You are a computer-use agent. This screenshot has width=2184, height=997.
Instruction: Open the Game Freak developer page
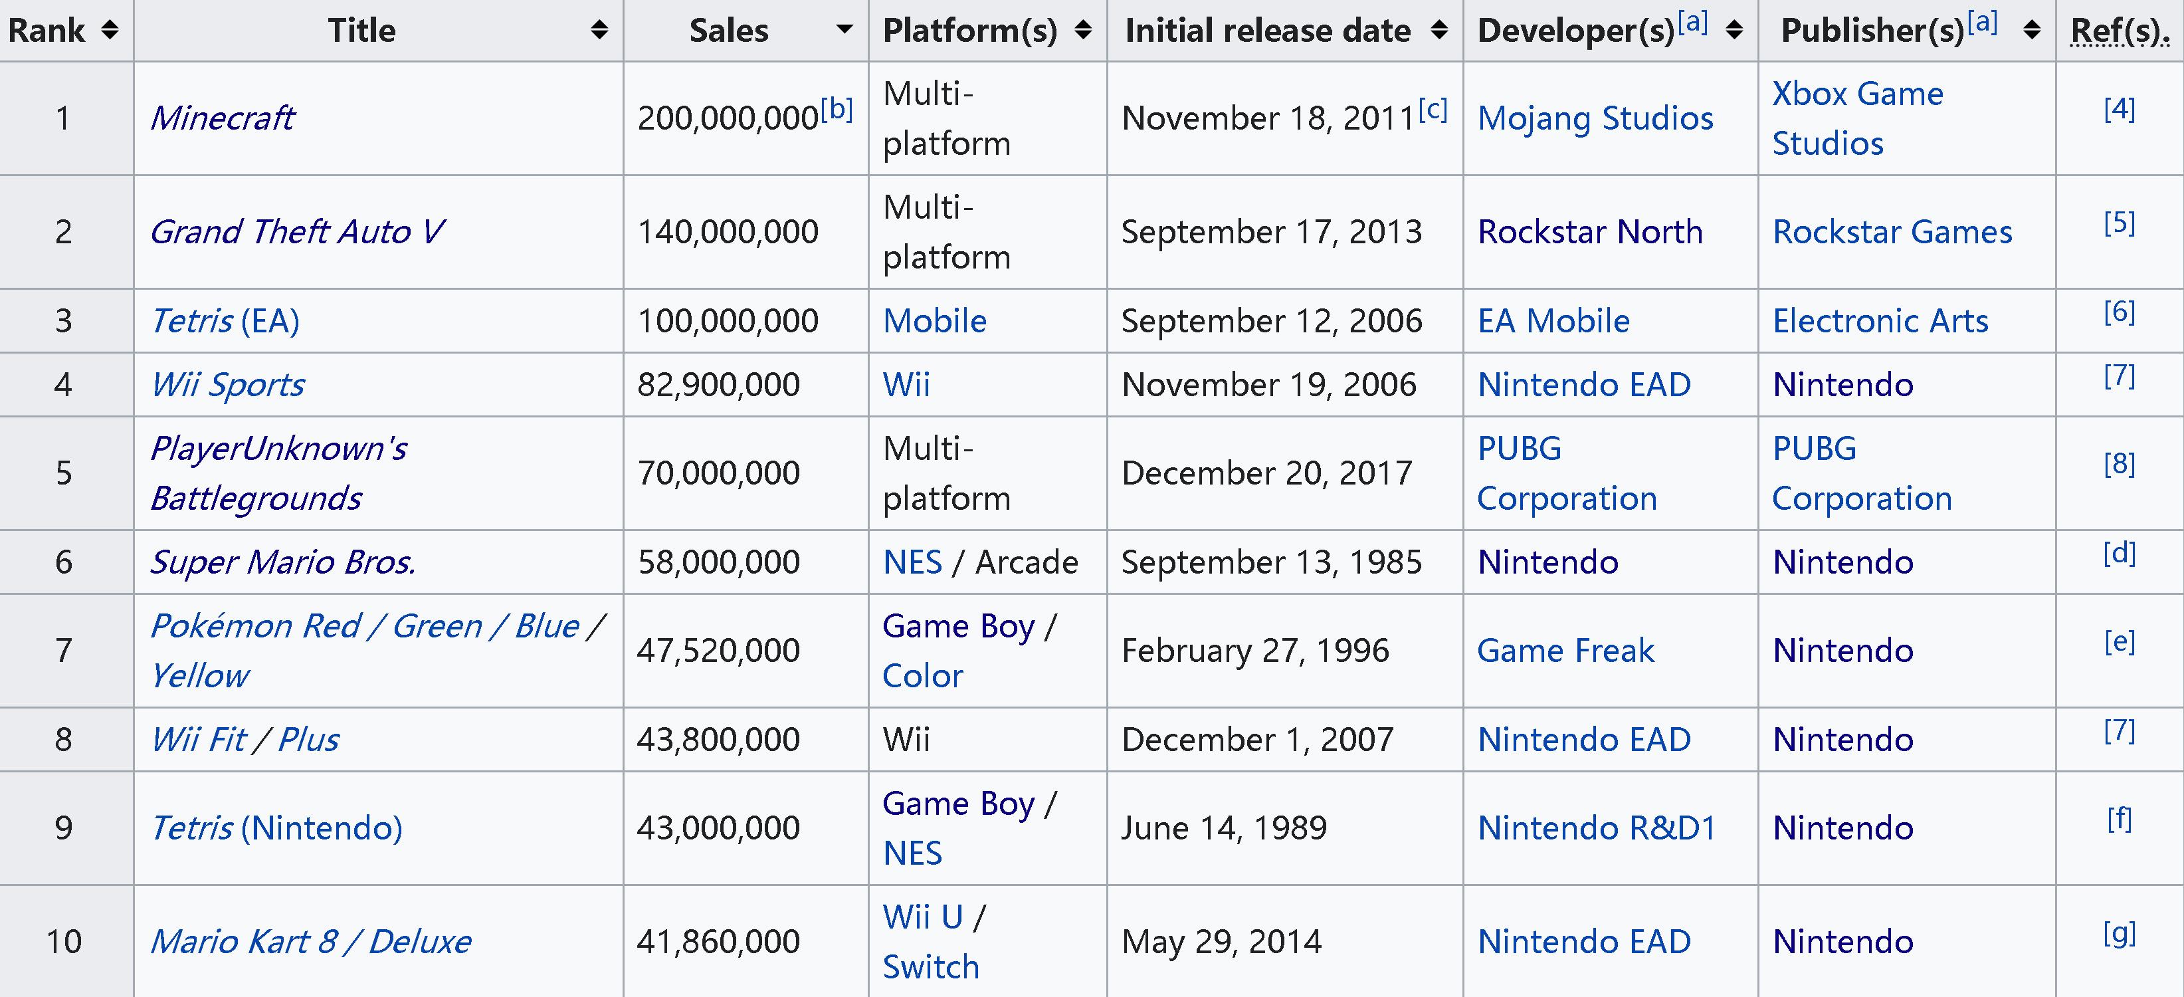click(1566, 650)
